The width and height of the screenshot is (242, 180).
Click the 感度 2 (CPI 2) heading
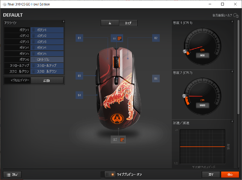click(183, 73)
